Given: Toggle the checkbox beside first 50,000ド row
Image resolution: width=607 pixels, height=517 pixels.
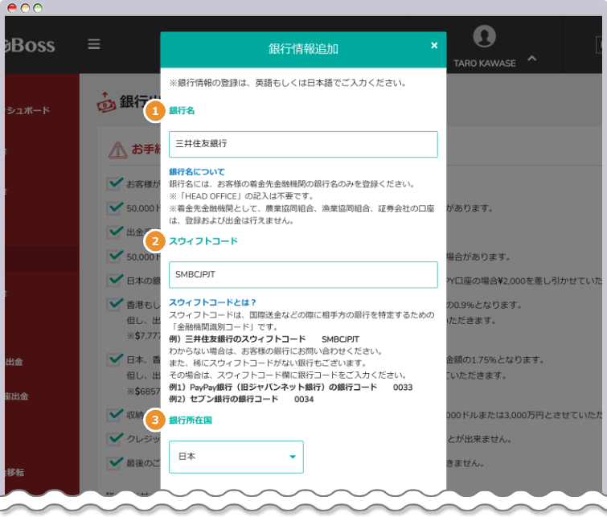Looking at the screenshot, I should click(x=115, y=207).
